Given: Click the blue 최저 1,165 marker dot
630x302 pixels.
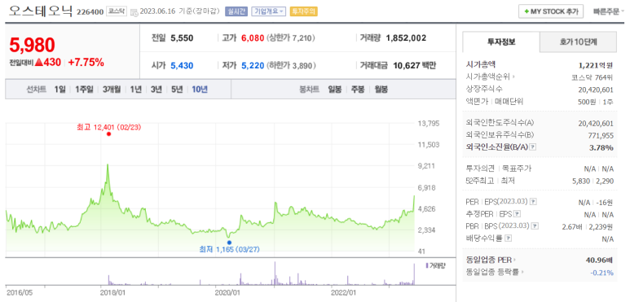Looking at the screenshot, I should [229, 243].
